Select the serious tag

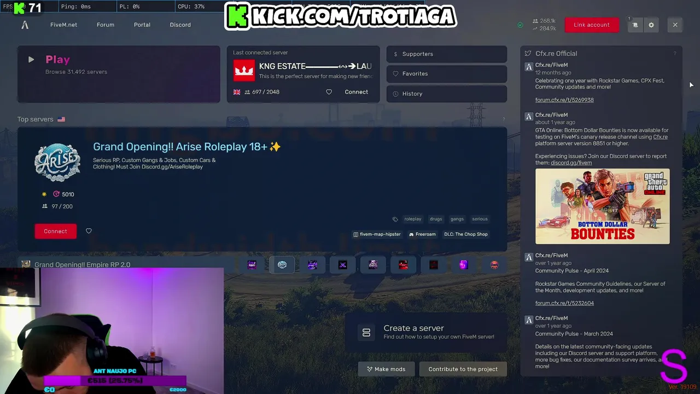[x=480, y=219]
